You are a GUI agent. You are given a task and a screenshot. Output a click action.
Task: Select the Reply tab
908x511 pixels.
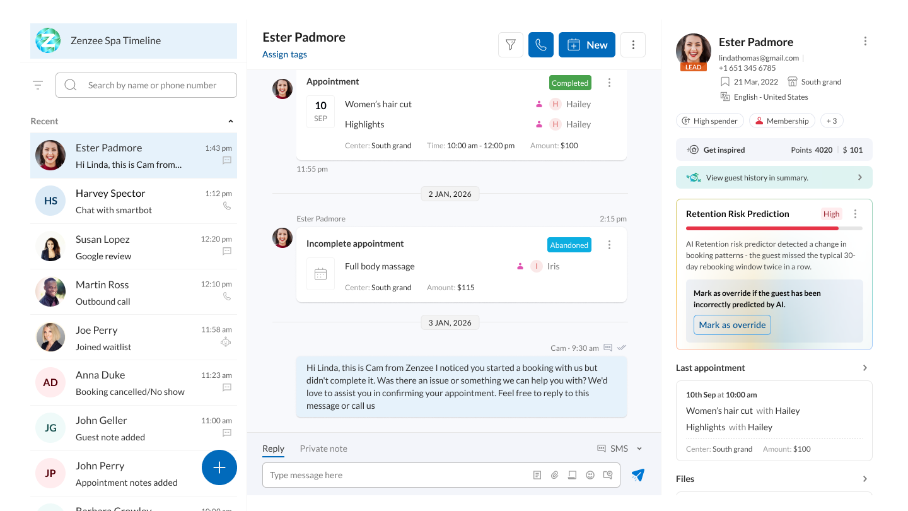pos(273,449)
